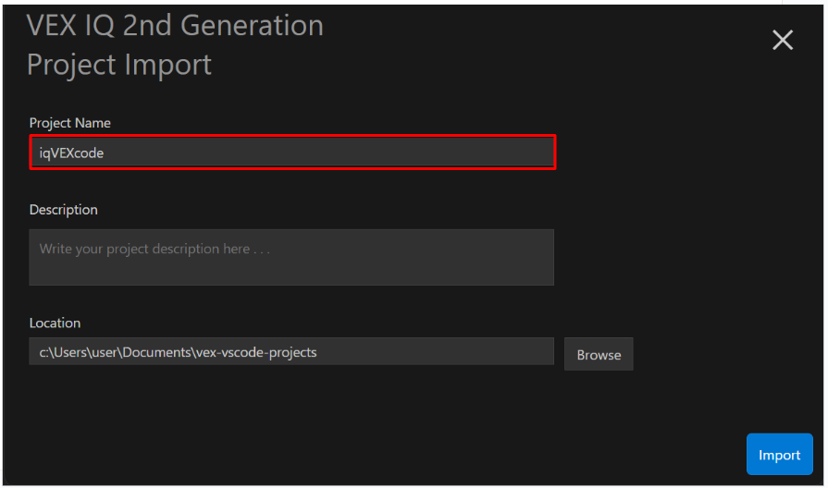The height and width of the screenshot is (488, 828).
Task: Dismiss the import window using the X icon
Action: (x=783, y=40)
